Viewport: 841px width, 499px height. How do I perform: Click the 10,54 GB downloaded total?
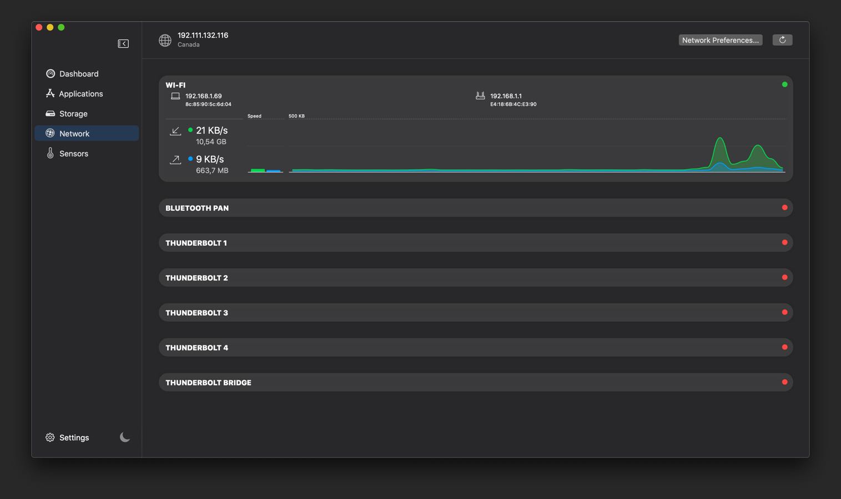(211, 142)
